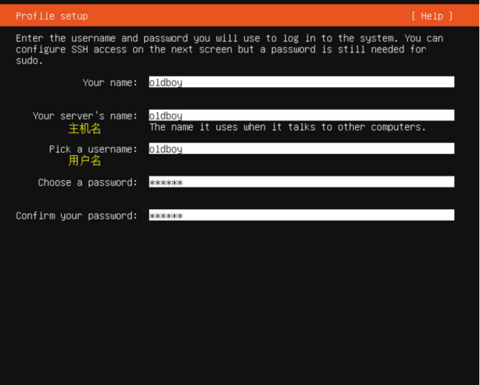Select the Your server's name field

(x=301, y=115)
